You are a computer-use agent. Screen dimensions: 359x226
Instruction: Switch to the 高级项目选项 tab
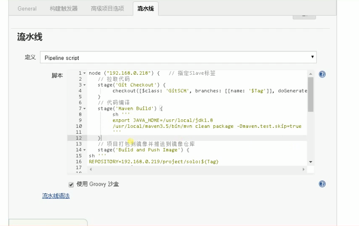coord(107,9)
